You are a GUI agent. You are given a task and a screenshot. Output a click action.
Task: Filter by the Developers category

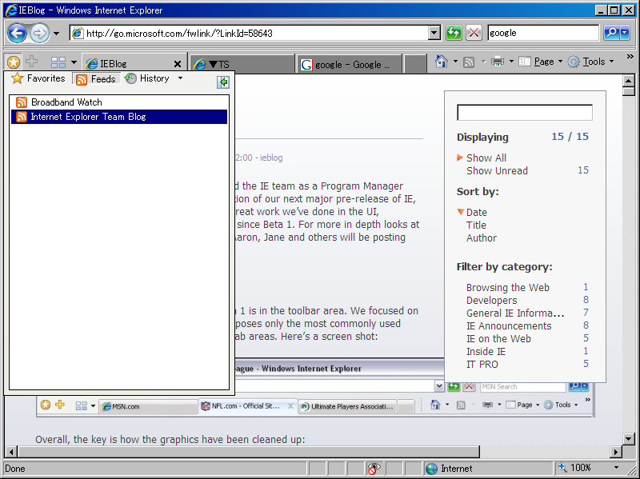[x=491, y=301]
